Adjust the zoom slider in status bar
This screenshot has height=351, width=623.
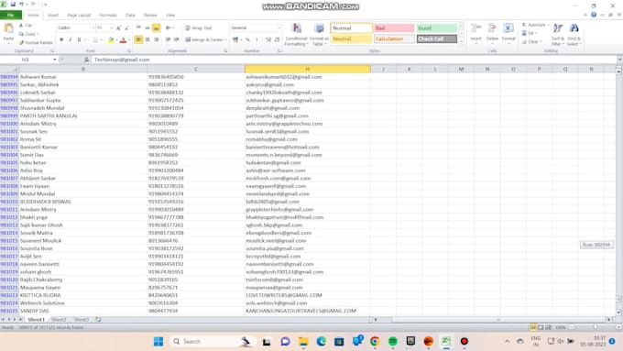[595, 327]
